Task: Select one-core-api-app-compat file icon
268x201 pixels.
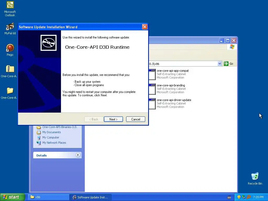Action: tap(152, 74)
